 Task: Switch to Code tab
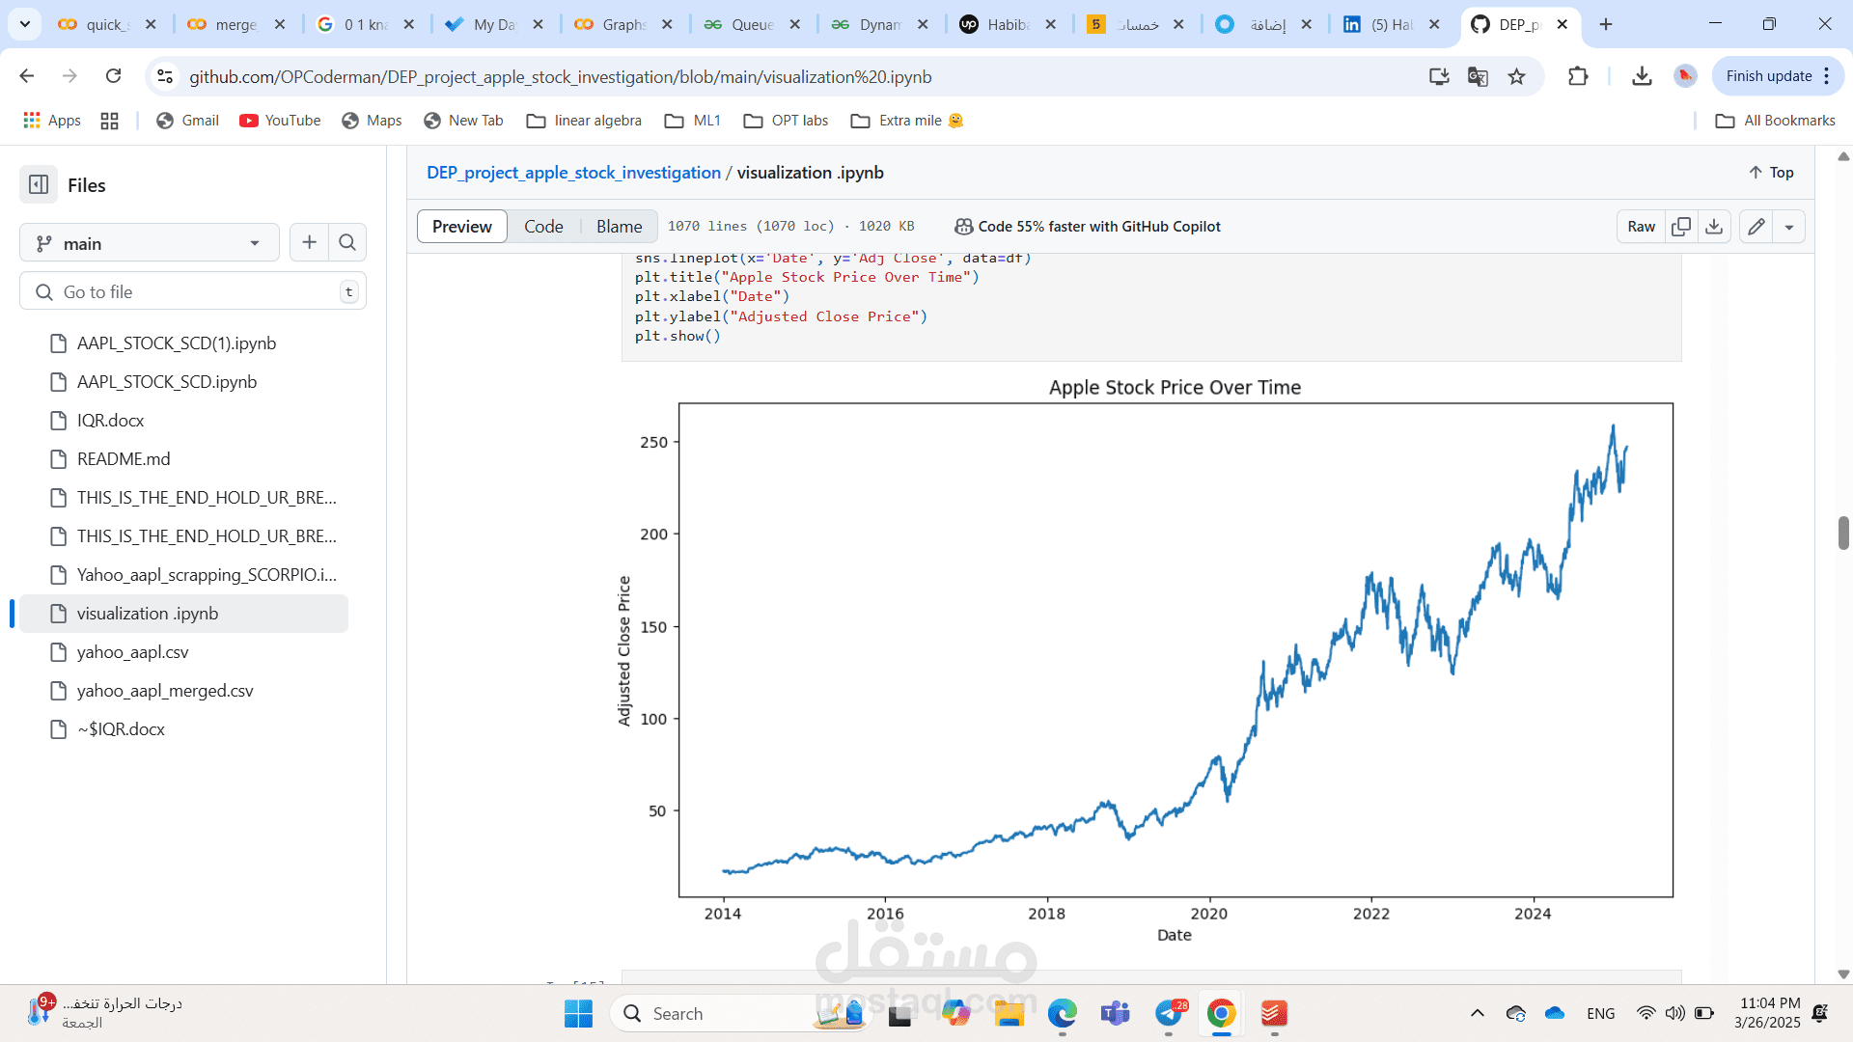tap(543, 226)
